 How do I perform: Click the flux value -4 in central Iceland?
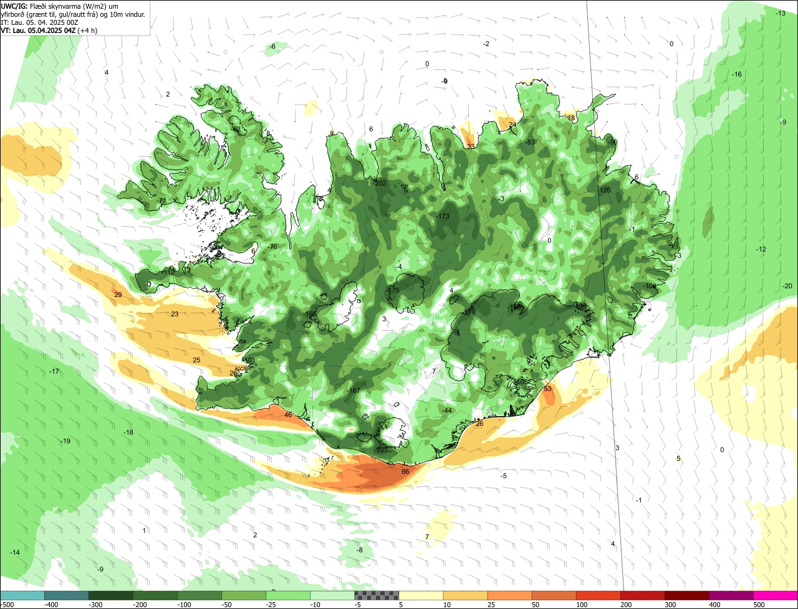[399, 267]
